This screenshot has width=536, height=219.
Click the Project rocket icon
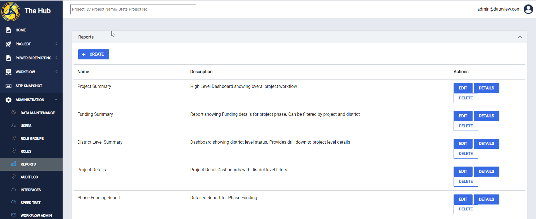[x=8, y=44]
